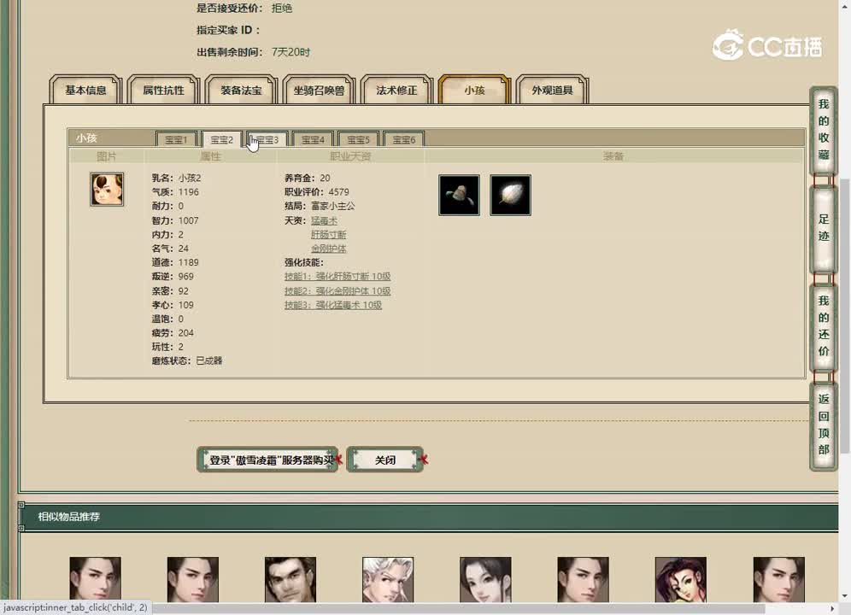Click the 叛逆: 969 attribute row

click(173, 276)
